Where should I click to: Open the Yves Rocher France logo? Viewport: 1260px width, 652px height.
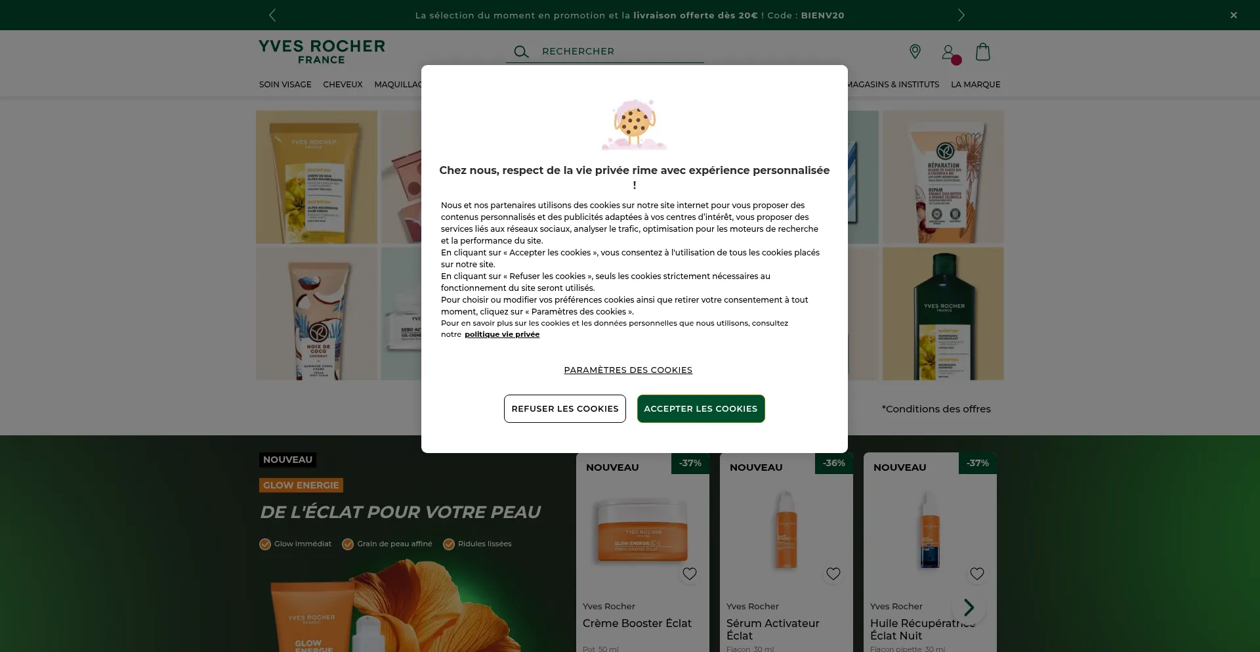click(x=322, y=51)
